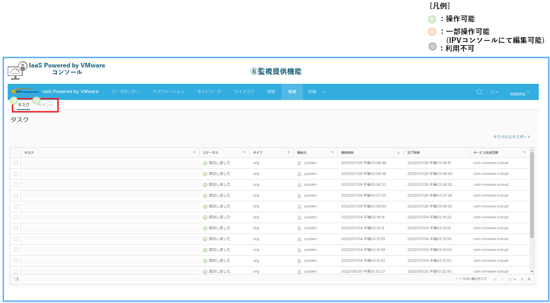The height and width of the screenshot is (303, 550).
Task: Select the sixth task row radio button
Action: click(x=16, y=217)
